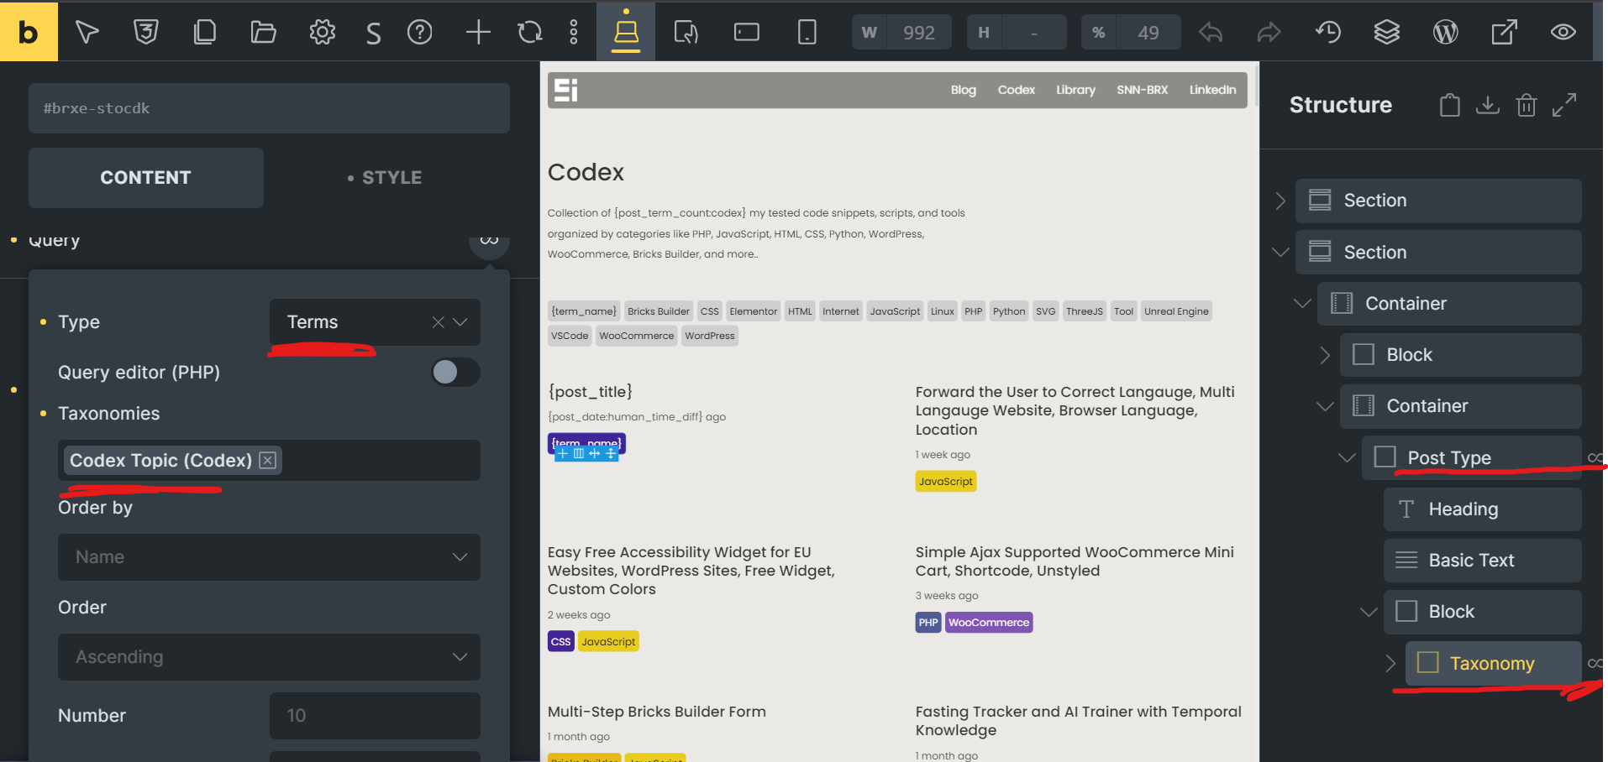Click the zoom percent field 49
The height and width of the screenshot is (762, 1608).
pos(1148,33)
